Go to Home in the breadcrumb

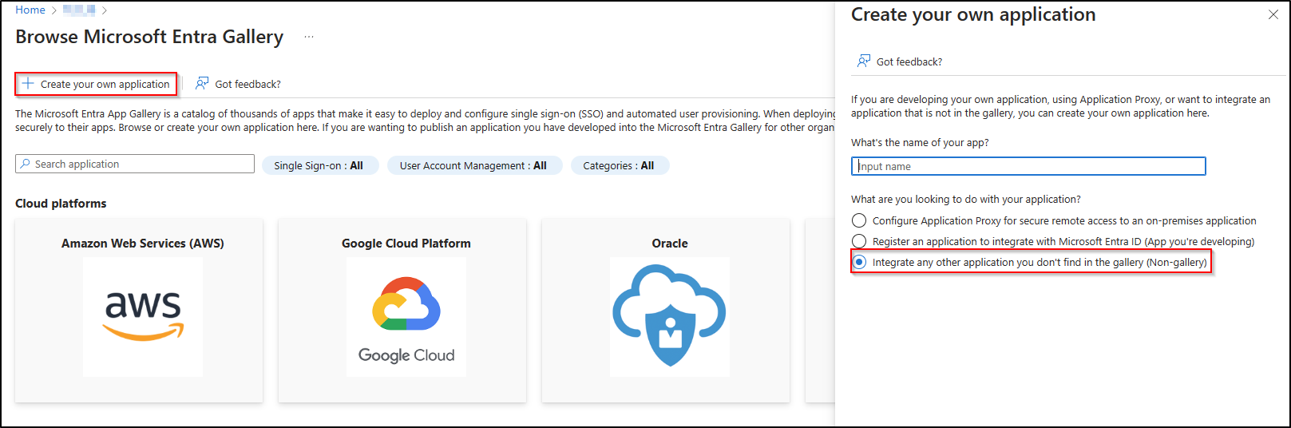[30, 10]
